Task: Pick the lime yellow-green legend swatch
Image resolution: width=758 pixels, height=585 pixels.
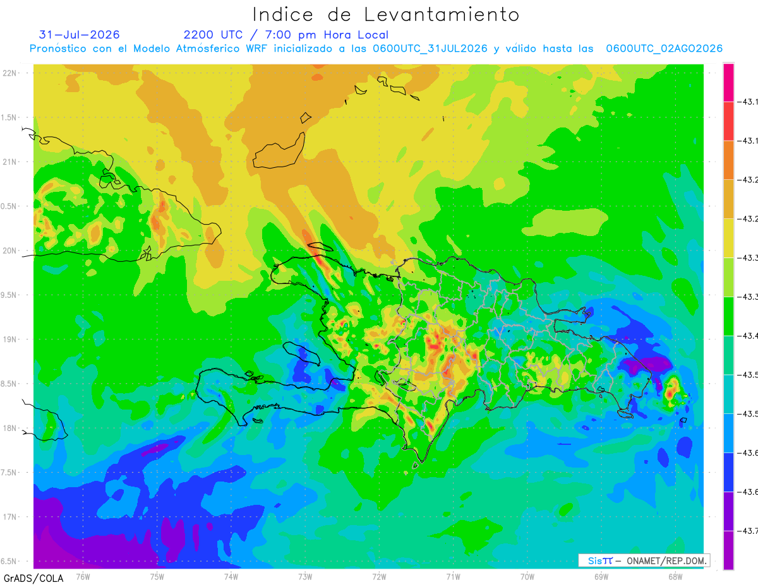Action: 728,277
